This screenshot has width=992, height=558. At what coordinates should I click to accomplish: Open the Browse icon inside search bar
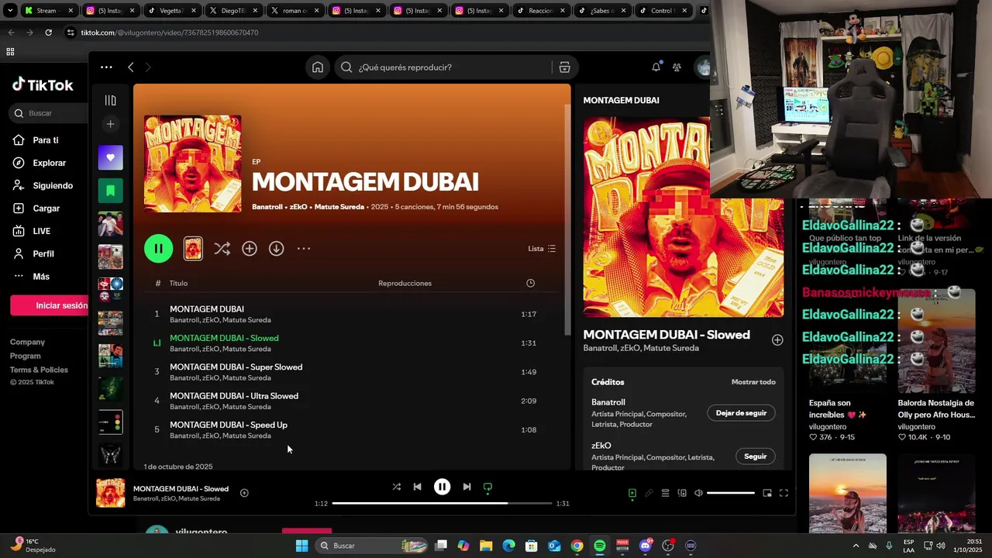coord(564,67)
